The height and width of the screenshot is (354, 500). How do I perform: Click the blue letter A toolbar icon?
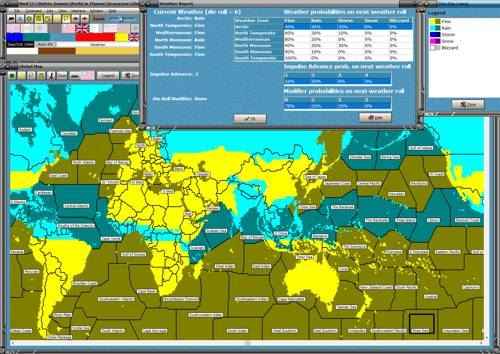[20, 19]
